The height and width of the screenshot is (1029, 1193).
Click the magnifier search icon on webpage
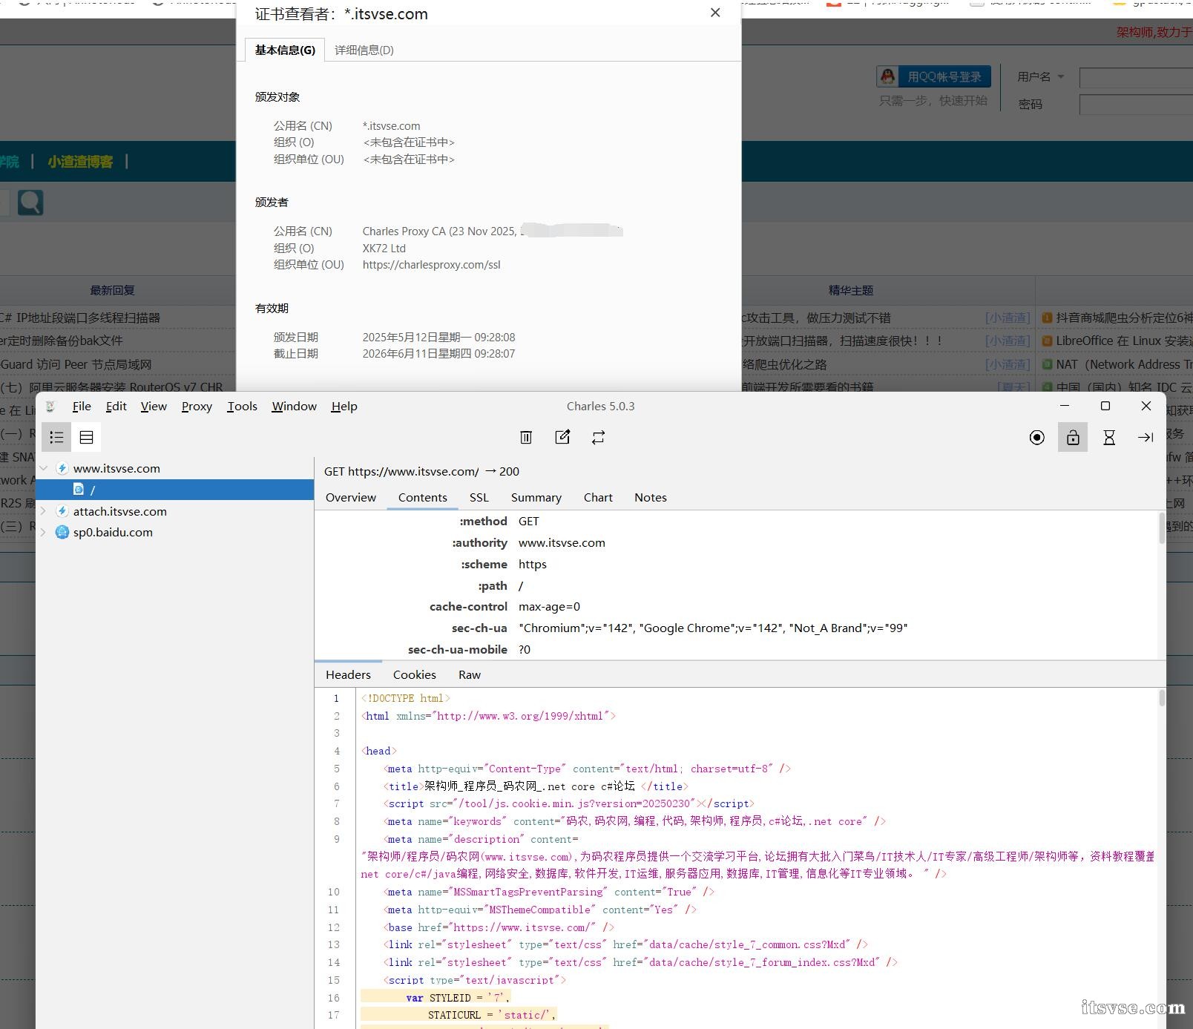pos(30,203)
